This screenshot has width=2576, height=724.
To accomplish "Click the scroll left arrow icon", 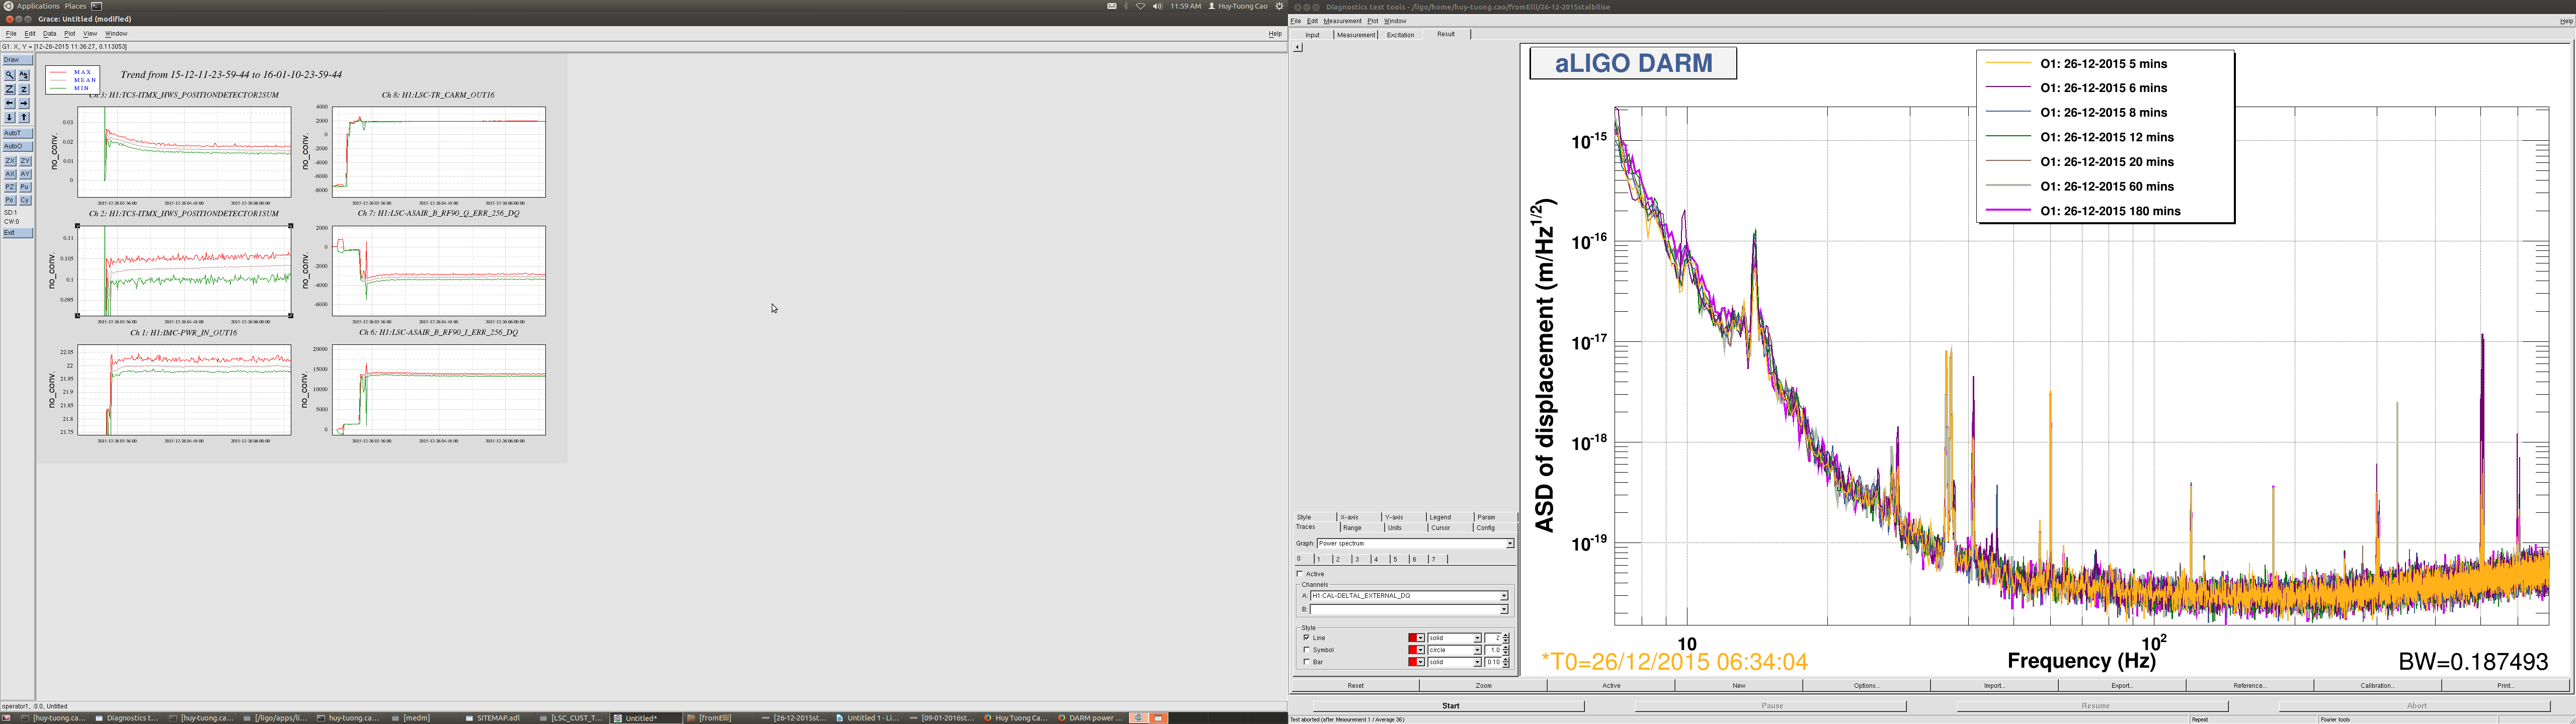I will [x=10, y=103].
